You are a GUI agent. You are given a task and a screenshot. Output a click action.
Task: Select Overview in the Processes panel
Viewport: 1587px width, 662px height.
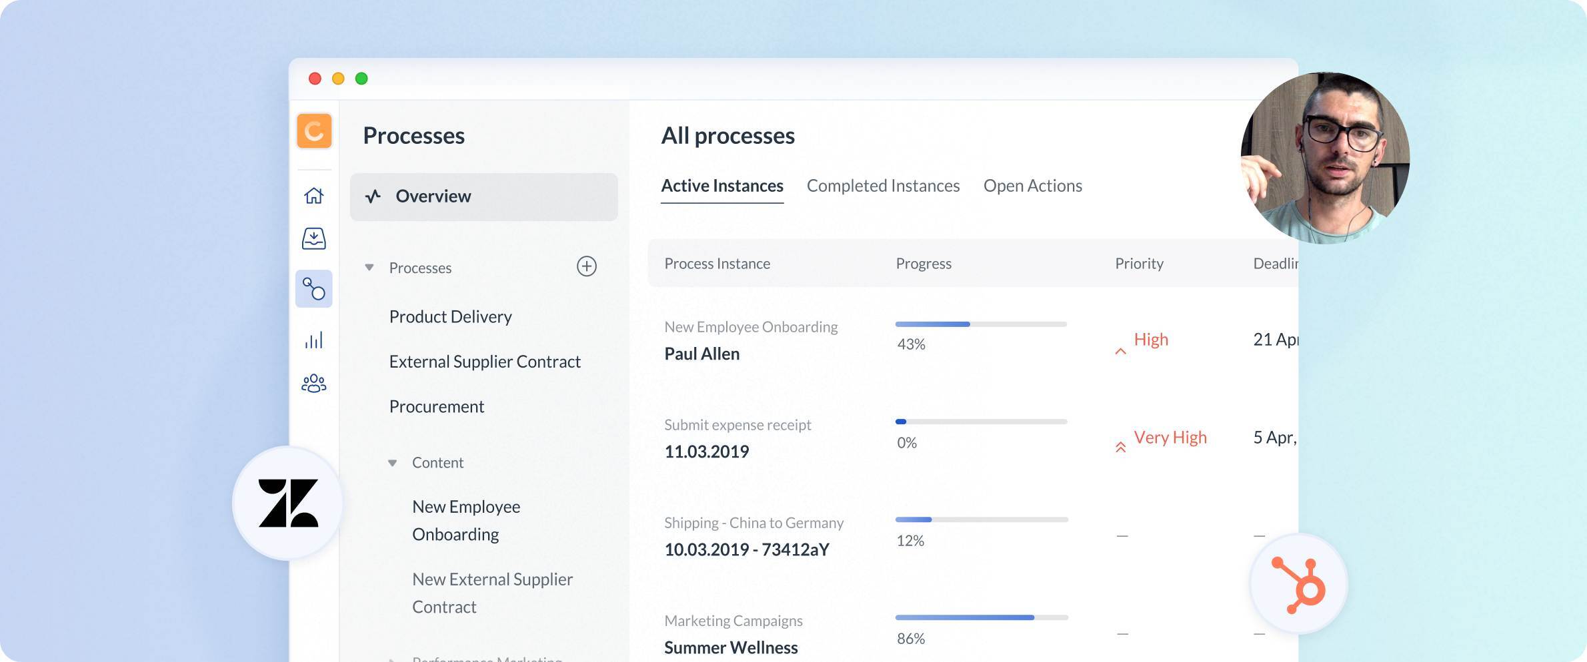[484, 196]
